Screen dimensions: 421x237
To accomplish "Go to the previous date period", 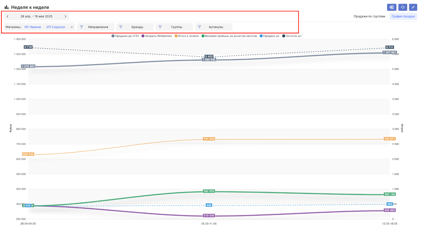I will click(8, 16).
